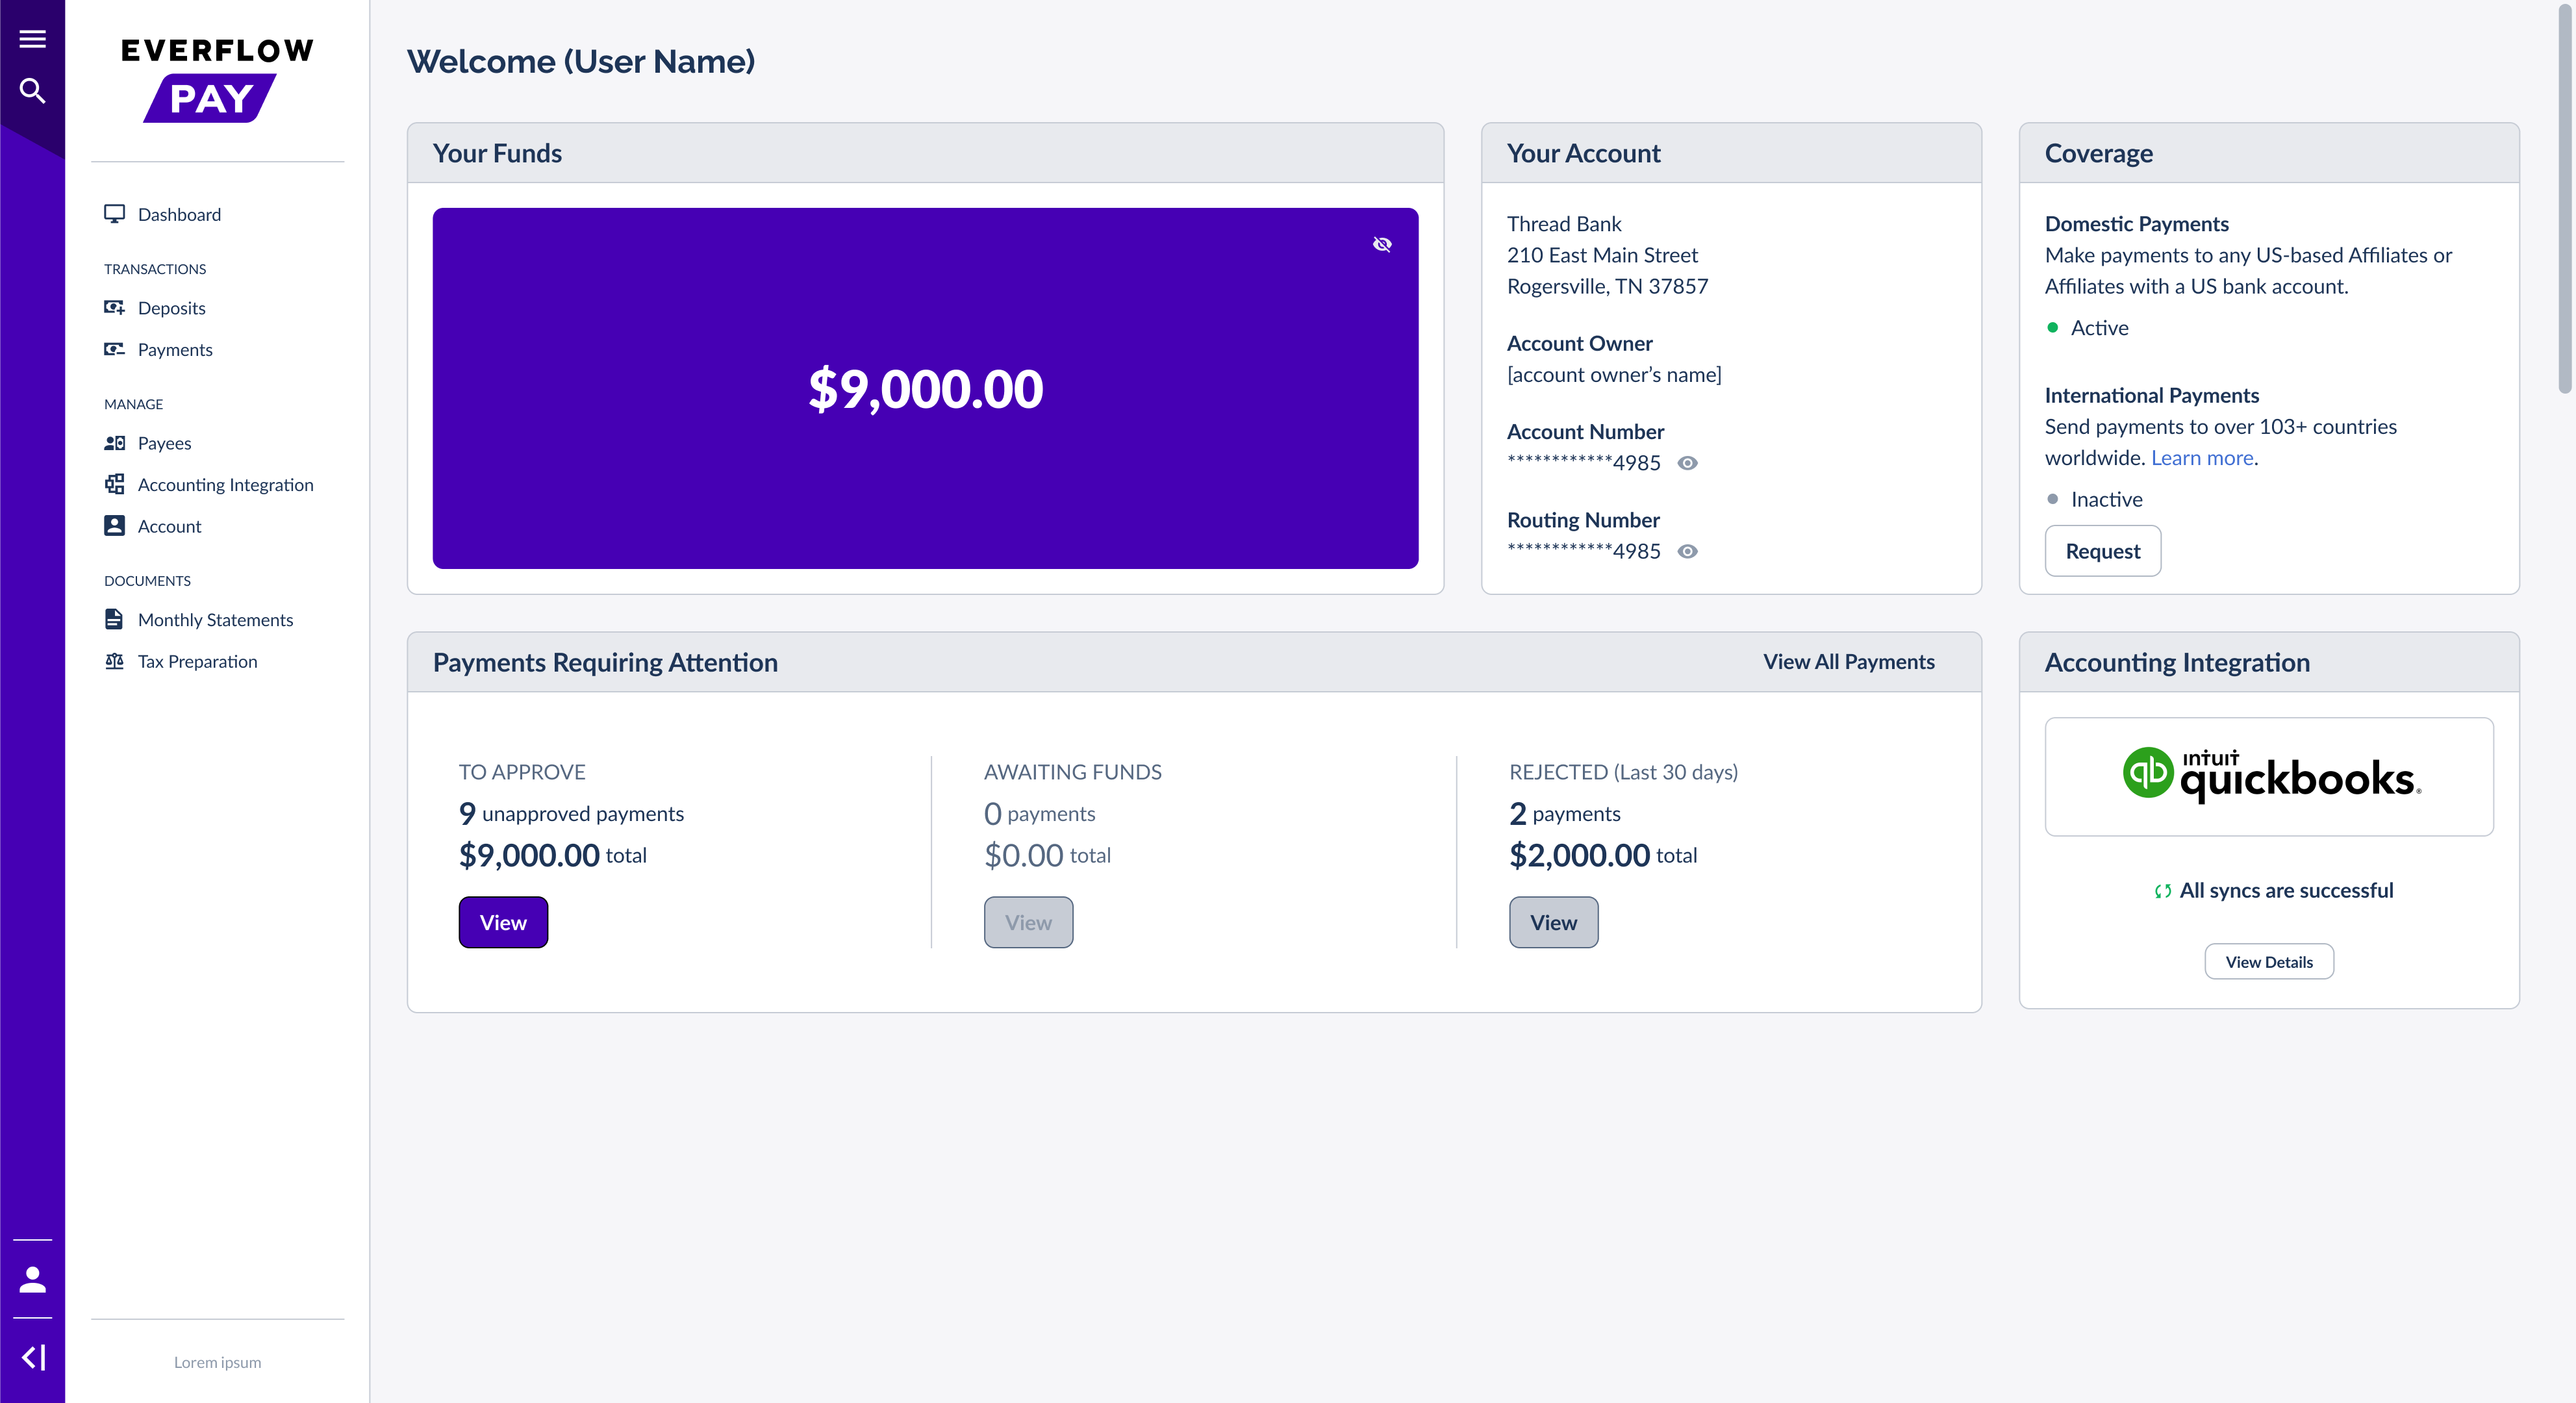Click the green sync status icon
The width and height of the screenshot is (2576, 1403).
tap(2162, 891)
